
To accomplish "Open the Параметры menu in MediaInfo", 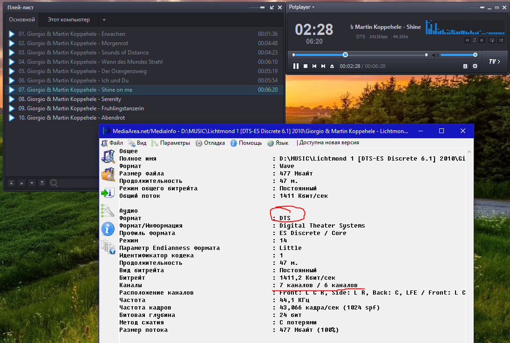I will click(x=171, y=143).
